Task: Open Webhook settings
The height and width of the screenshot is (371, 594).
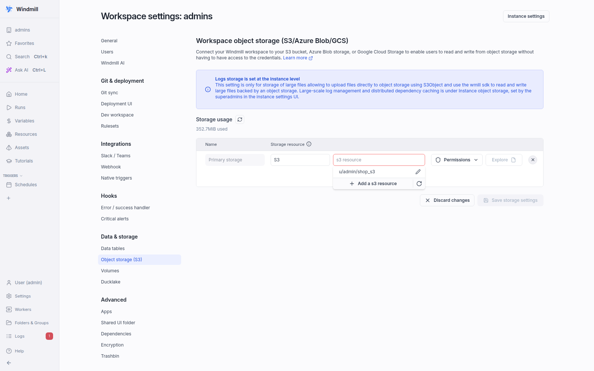Action: point(111,167)
